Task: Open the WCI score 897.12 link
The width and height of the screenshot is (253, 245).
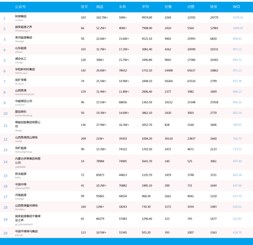Action: [x=237, y=49]
